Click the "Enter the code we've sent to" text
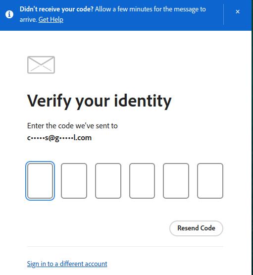This screenshot has height=275, width=253. [72, 126]
